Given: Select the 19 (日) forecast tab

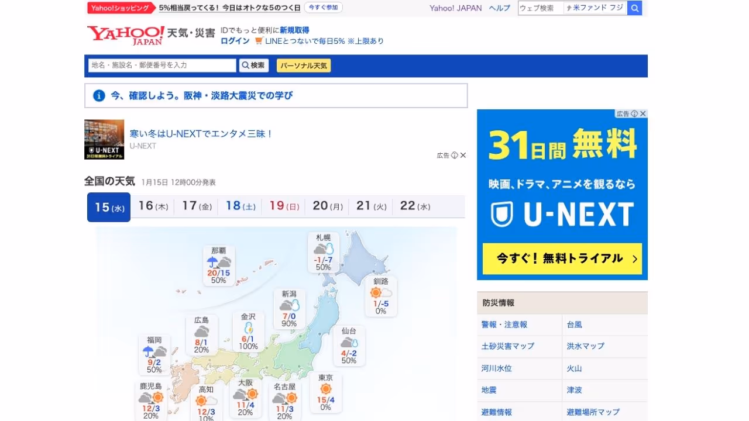Looking at the screenshot, I should point(284,206).
